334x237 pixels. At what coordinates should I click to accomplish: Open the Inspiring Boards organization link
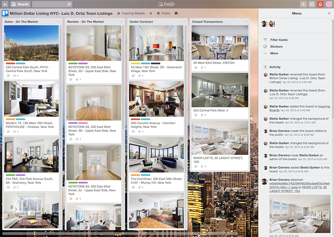click(x=131, y=13)
